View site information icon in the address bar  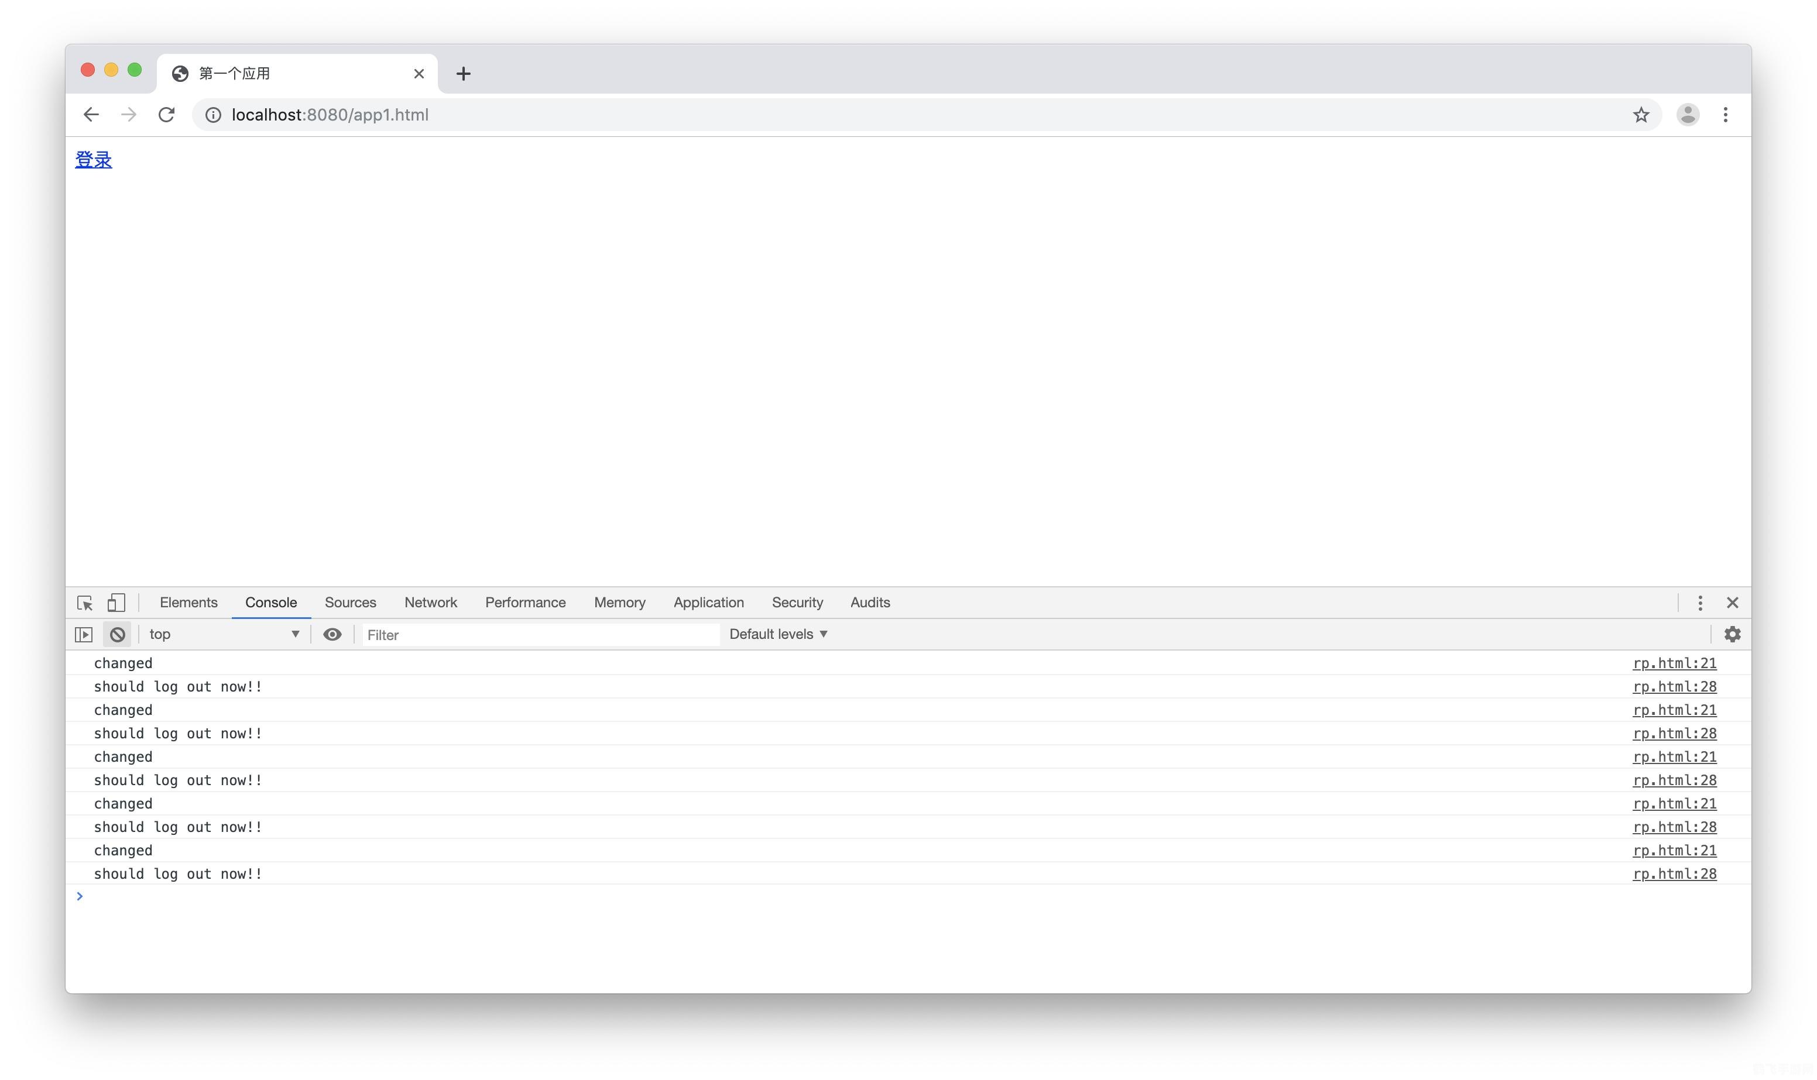coord(212,115)
